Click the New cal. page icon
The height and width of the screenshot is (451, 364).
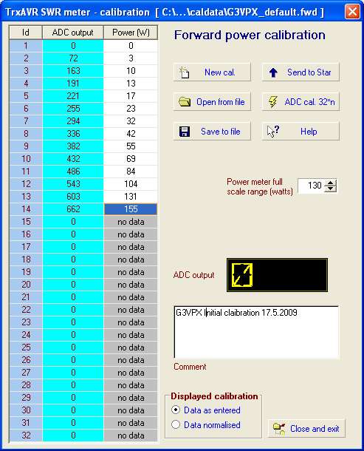click(x=184, y=72)
